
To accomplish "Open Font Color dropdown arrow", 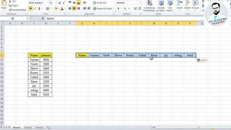I will point(65,9).
